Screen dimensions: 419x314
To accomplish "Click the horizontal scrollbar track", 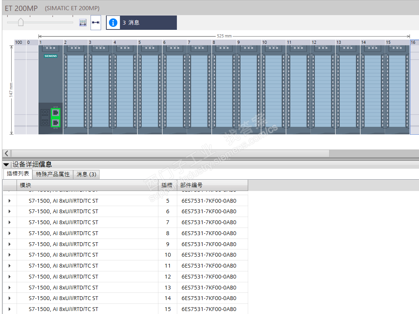I will [x=374, y=153].
